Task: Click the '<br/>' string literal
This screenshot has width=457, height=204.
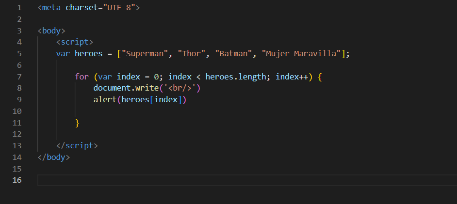Action: pyautogui.click(x=180, y=88)
